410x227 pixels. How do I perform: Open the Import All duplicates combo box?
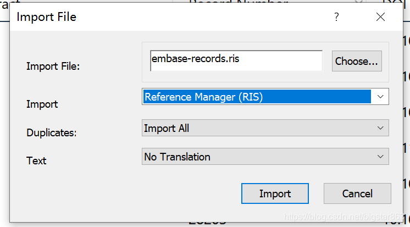[265, 128]
